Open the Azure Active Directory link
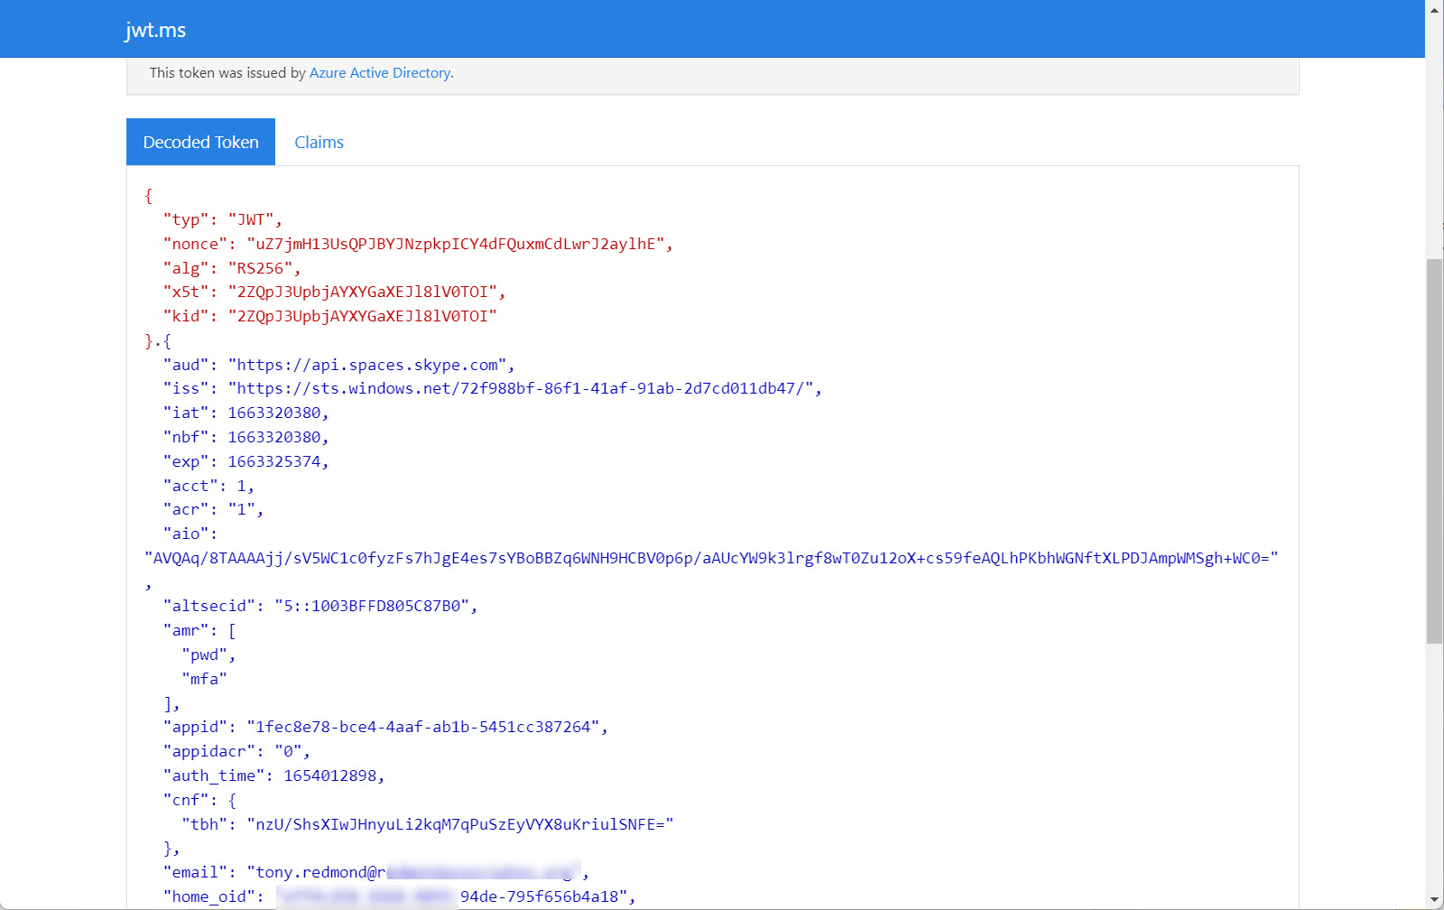The height and width of the screenshot is (910, 1444). 380,72
